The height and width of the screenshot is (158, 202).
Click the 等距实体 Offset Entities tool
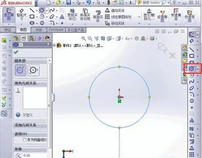[98, 16]
